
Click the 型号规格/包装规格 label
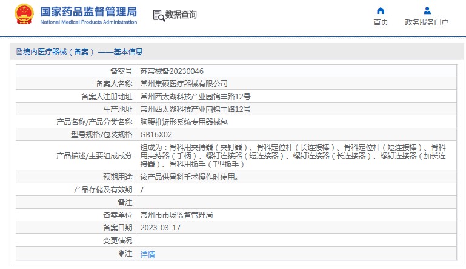pos(101,135)
